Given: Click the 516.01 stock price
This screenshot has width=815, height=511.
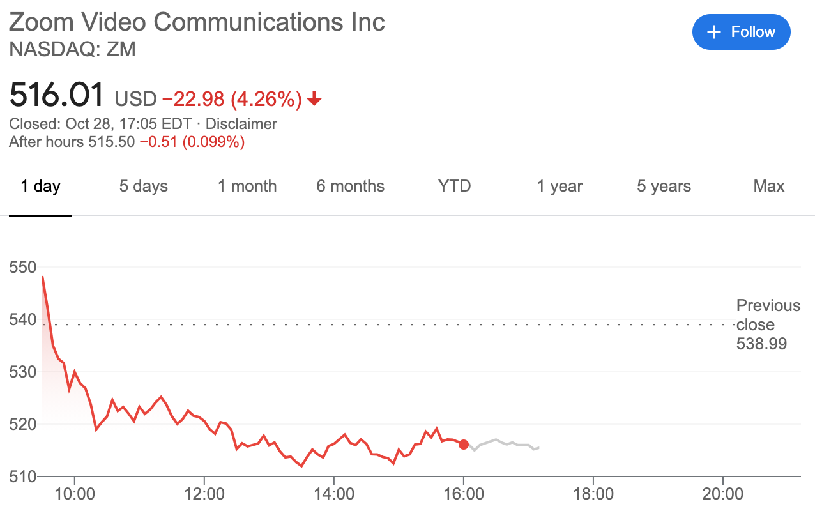Looking at the screenshot, I should (56, 96).
